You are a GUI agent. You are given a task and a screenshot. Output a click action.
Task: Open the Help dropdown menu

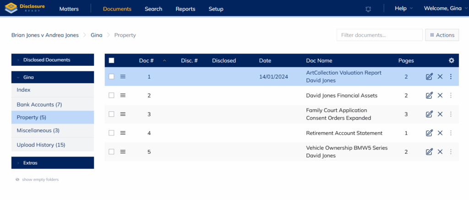tap(404, 9)
